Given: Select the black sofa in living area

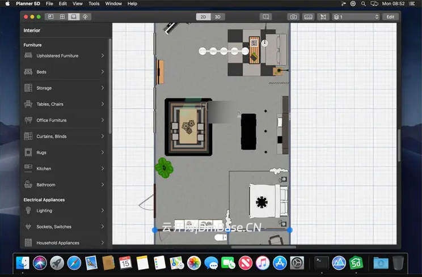Looking at the screenshot, I should [248, 131].
